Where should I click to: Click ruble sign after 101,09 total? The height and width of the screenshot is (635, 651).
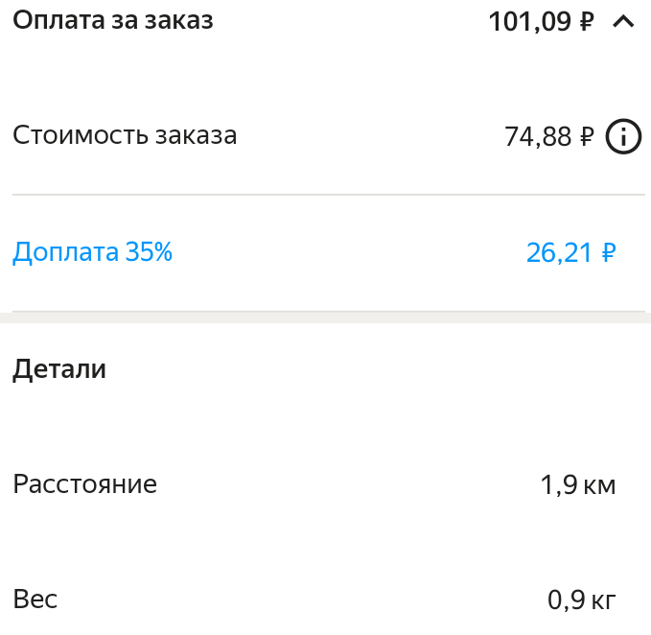588,21
